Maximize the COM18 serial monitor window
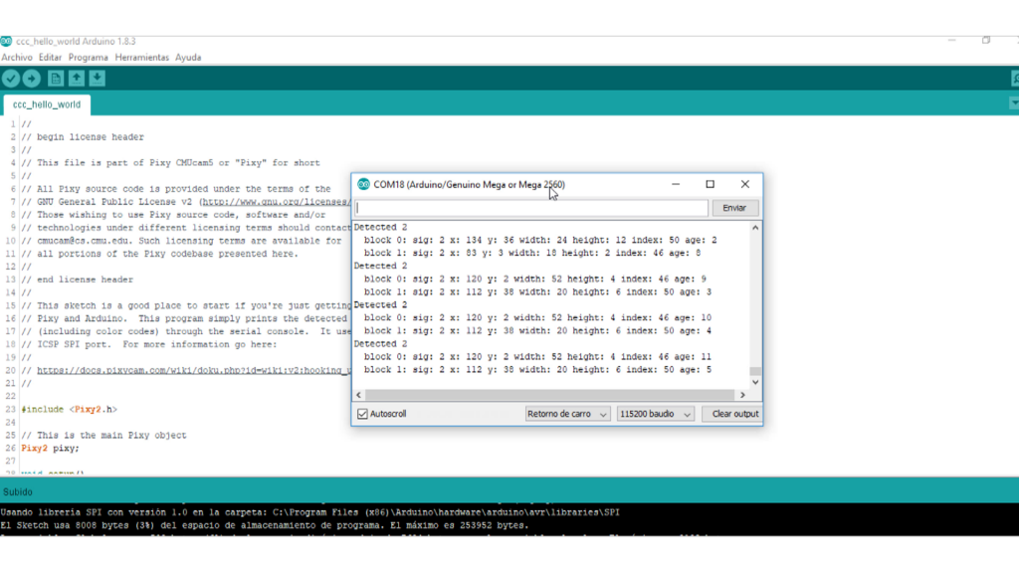1019x573 pixels. click(x=710, y=184)
